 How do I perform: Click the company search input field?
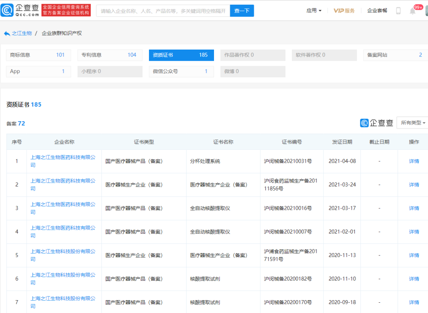pos(163,11)
